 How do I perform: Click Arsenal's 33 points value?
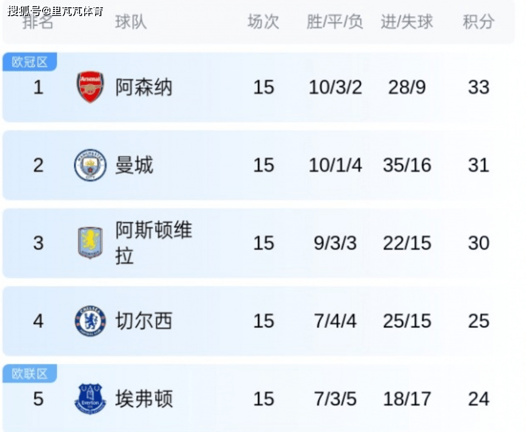tap(478, 87)
